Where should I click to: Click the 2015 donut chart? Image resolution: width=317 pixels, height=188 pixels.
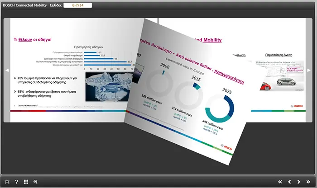coord(188,96)
